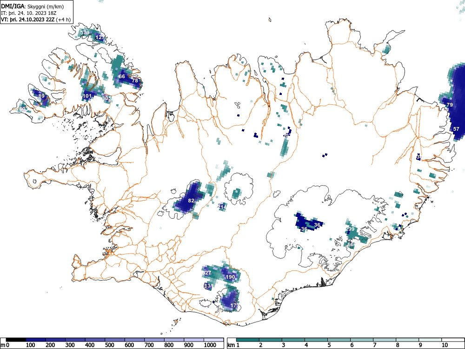Click the '10' kilometre legend label
Screen dimensions: 465x349
coord(445,345)
